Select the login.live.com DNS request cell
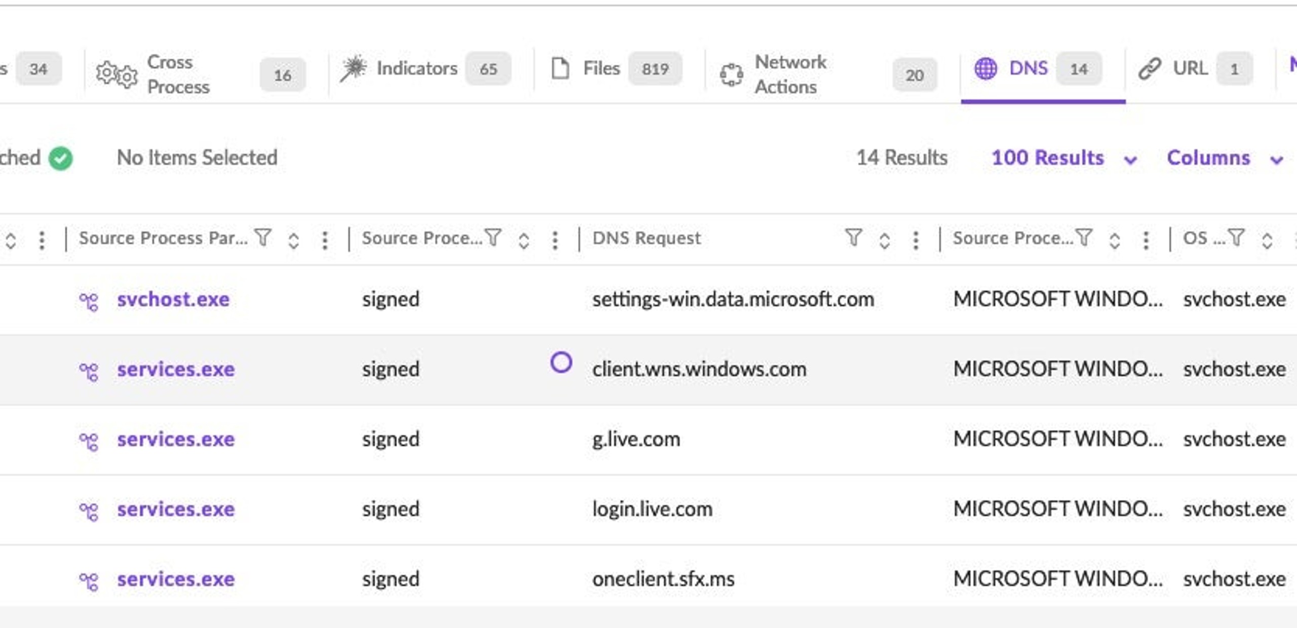 tap(653, 509)
